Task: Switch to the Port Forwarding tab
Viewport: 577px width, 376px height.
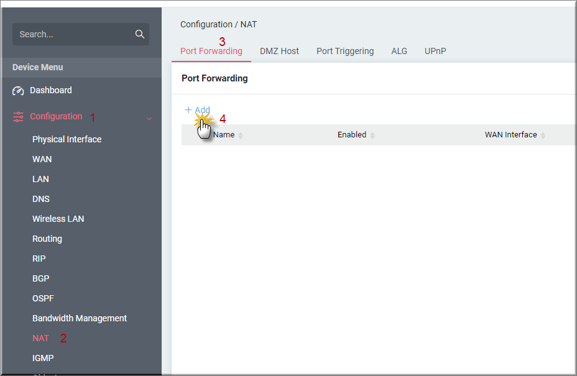Action: click(211, 51)
